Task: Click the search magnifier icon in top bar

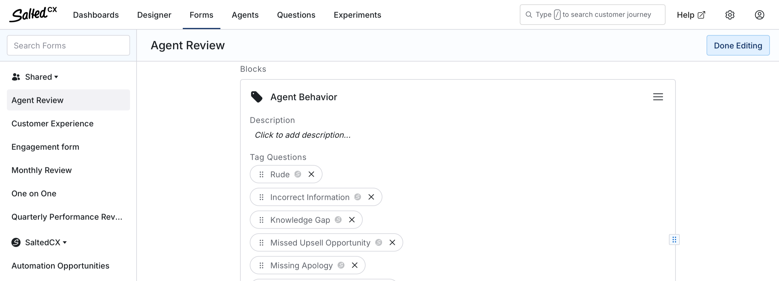Action: 529,15
